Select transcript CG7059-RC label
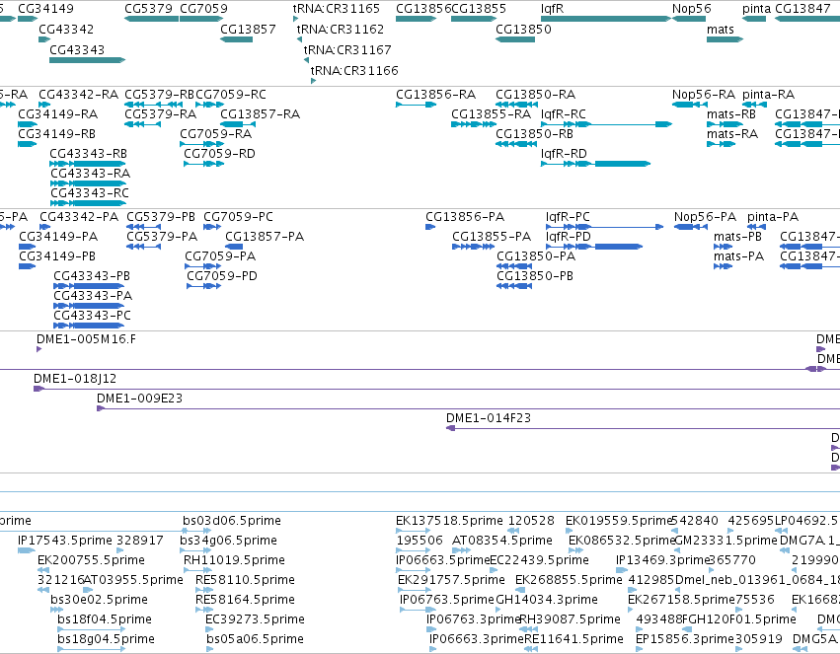The width and height of the screenshot is (840, 654). (231, 95)
